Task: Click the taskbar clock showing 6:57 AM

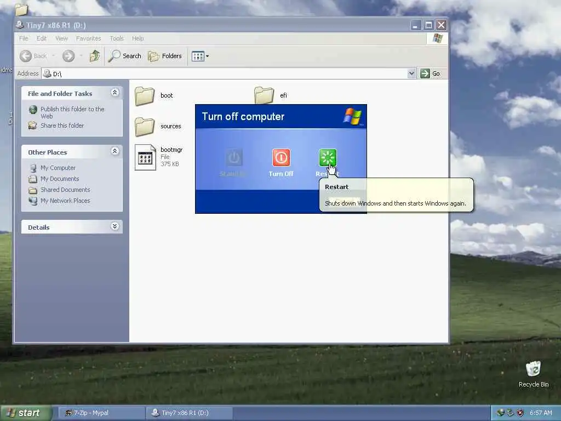Action: (541, 413)
